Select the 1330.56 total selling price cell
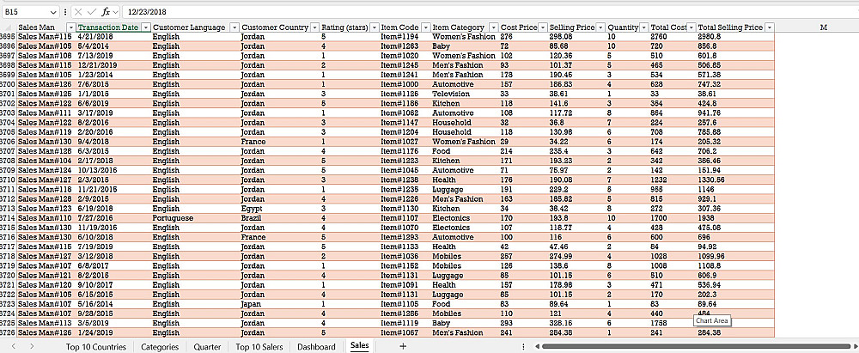This screenshot has height=353, width=859. (735, 180)
